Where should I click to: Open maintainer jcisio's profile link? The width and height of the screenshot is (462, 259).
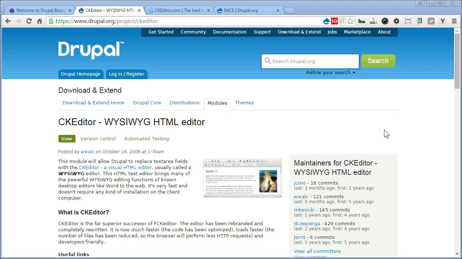(300, 183)
